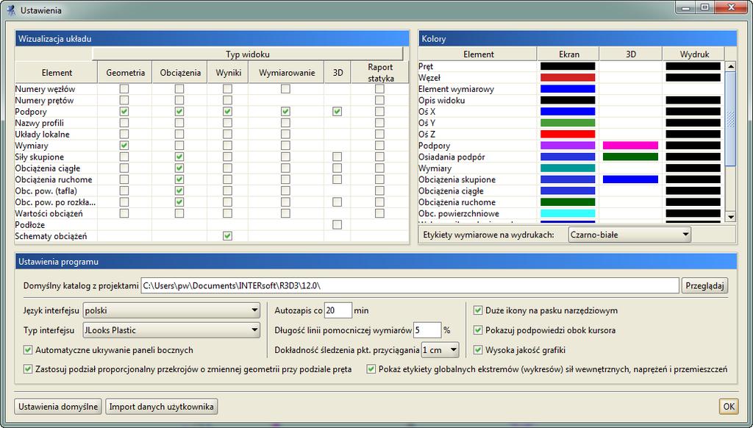The height and width of the screenshot is (428, 753).
Task: Enable Numery węzłów in Geometria column
Action: click(124, 89)
